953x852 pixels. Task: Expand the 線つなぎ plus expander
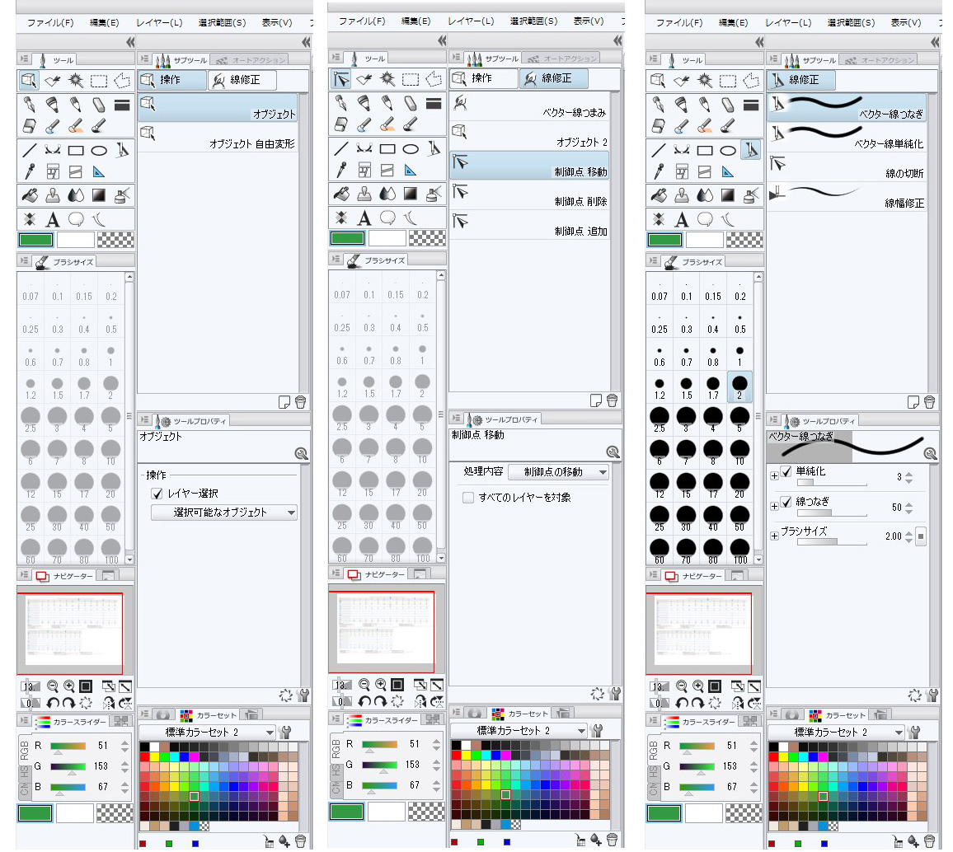tap(774, 507)
